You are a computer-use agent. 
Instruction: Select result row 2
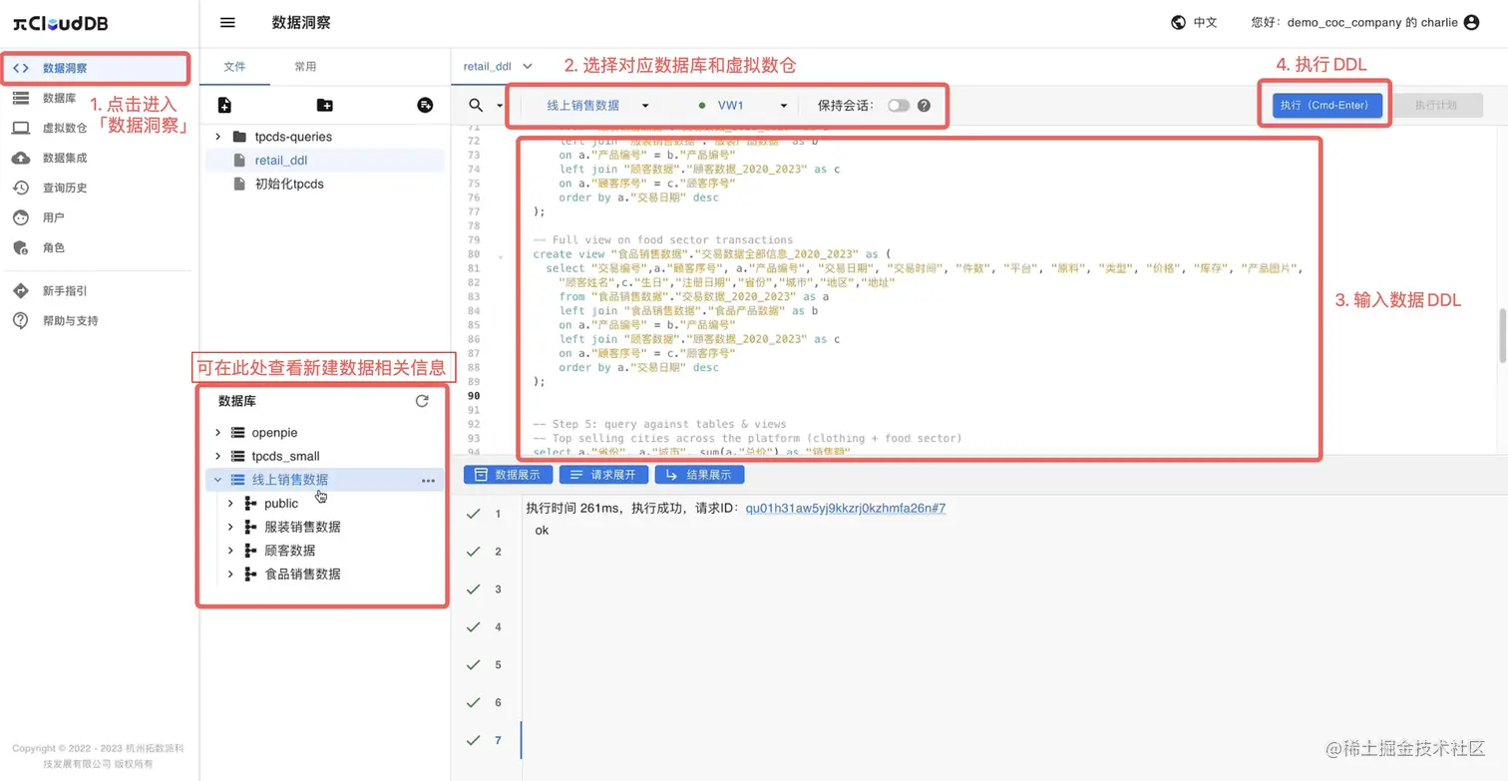[487, 552]
